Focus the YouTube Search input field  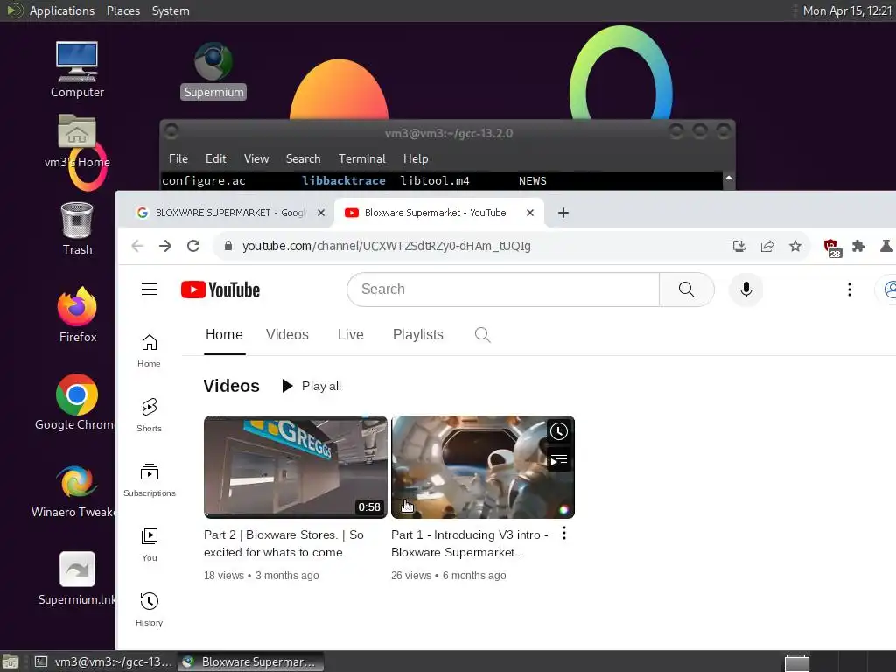click(x=503, y=290)
